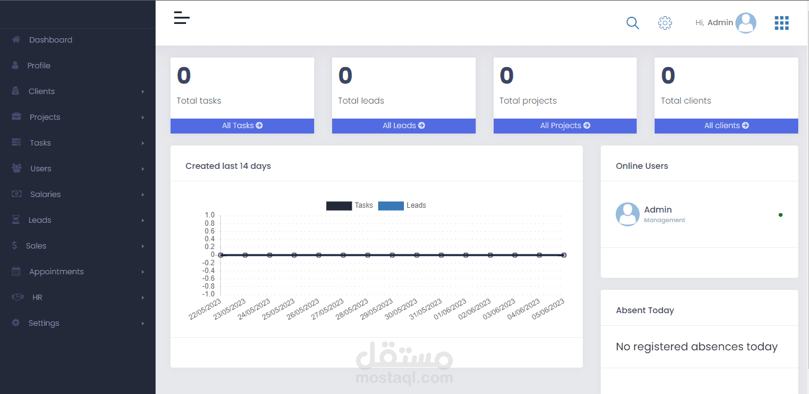
Task: Expand the Appointments submenu arrow
Action: pyautogui.click(x=143, y=272)
